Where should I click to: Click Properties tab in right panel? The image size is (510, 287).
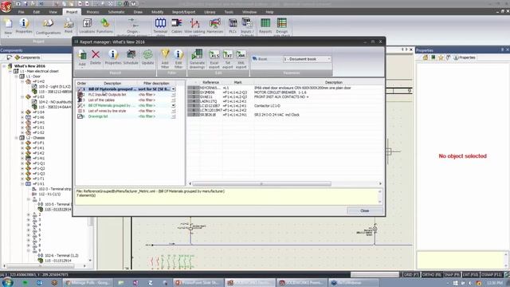[x=465, y=57]
